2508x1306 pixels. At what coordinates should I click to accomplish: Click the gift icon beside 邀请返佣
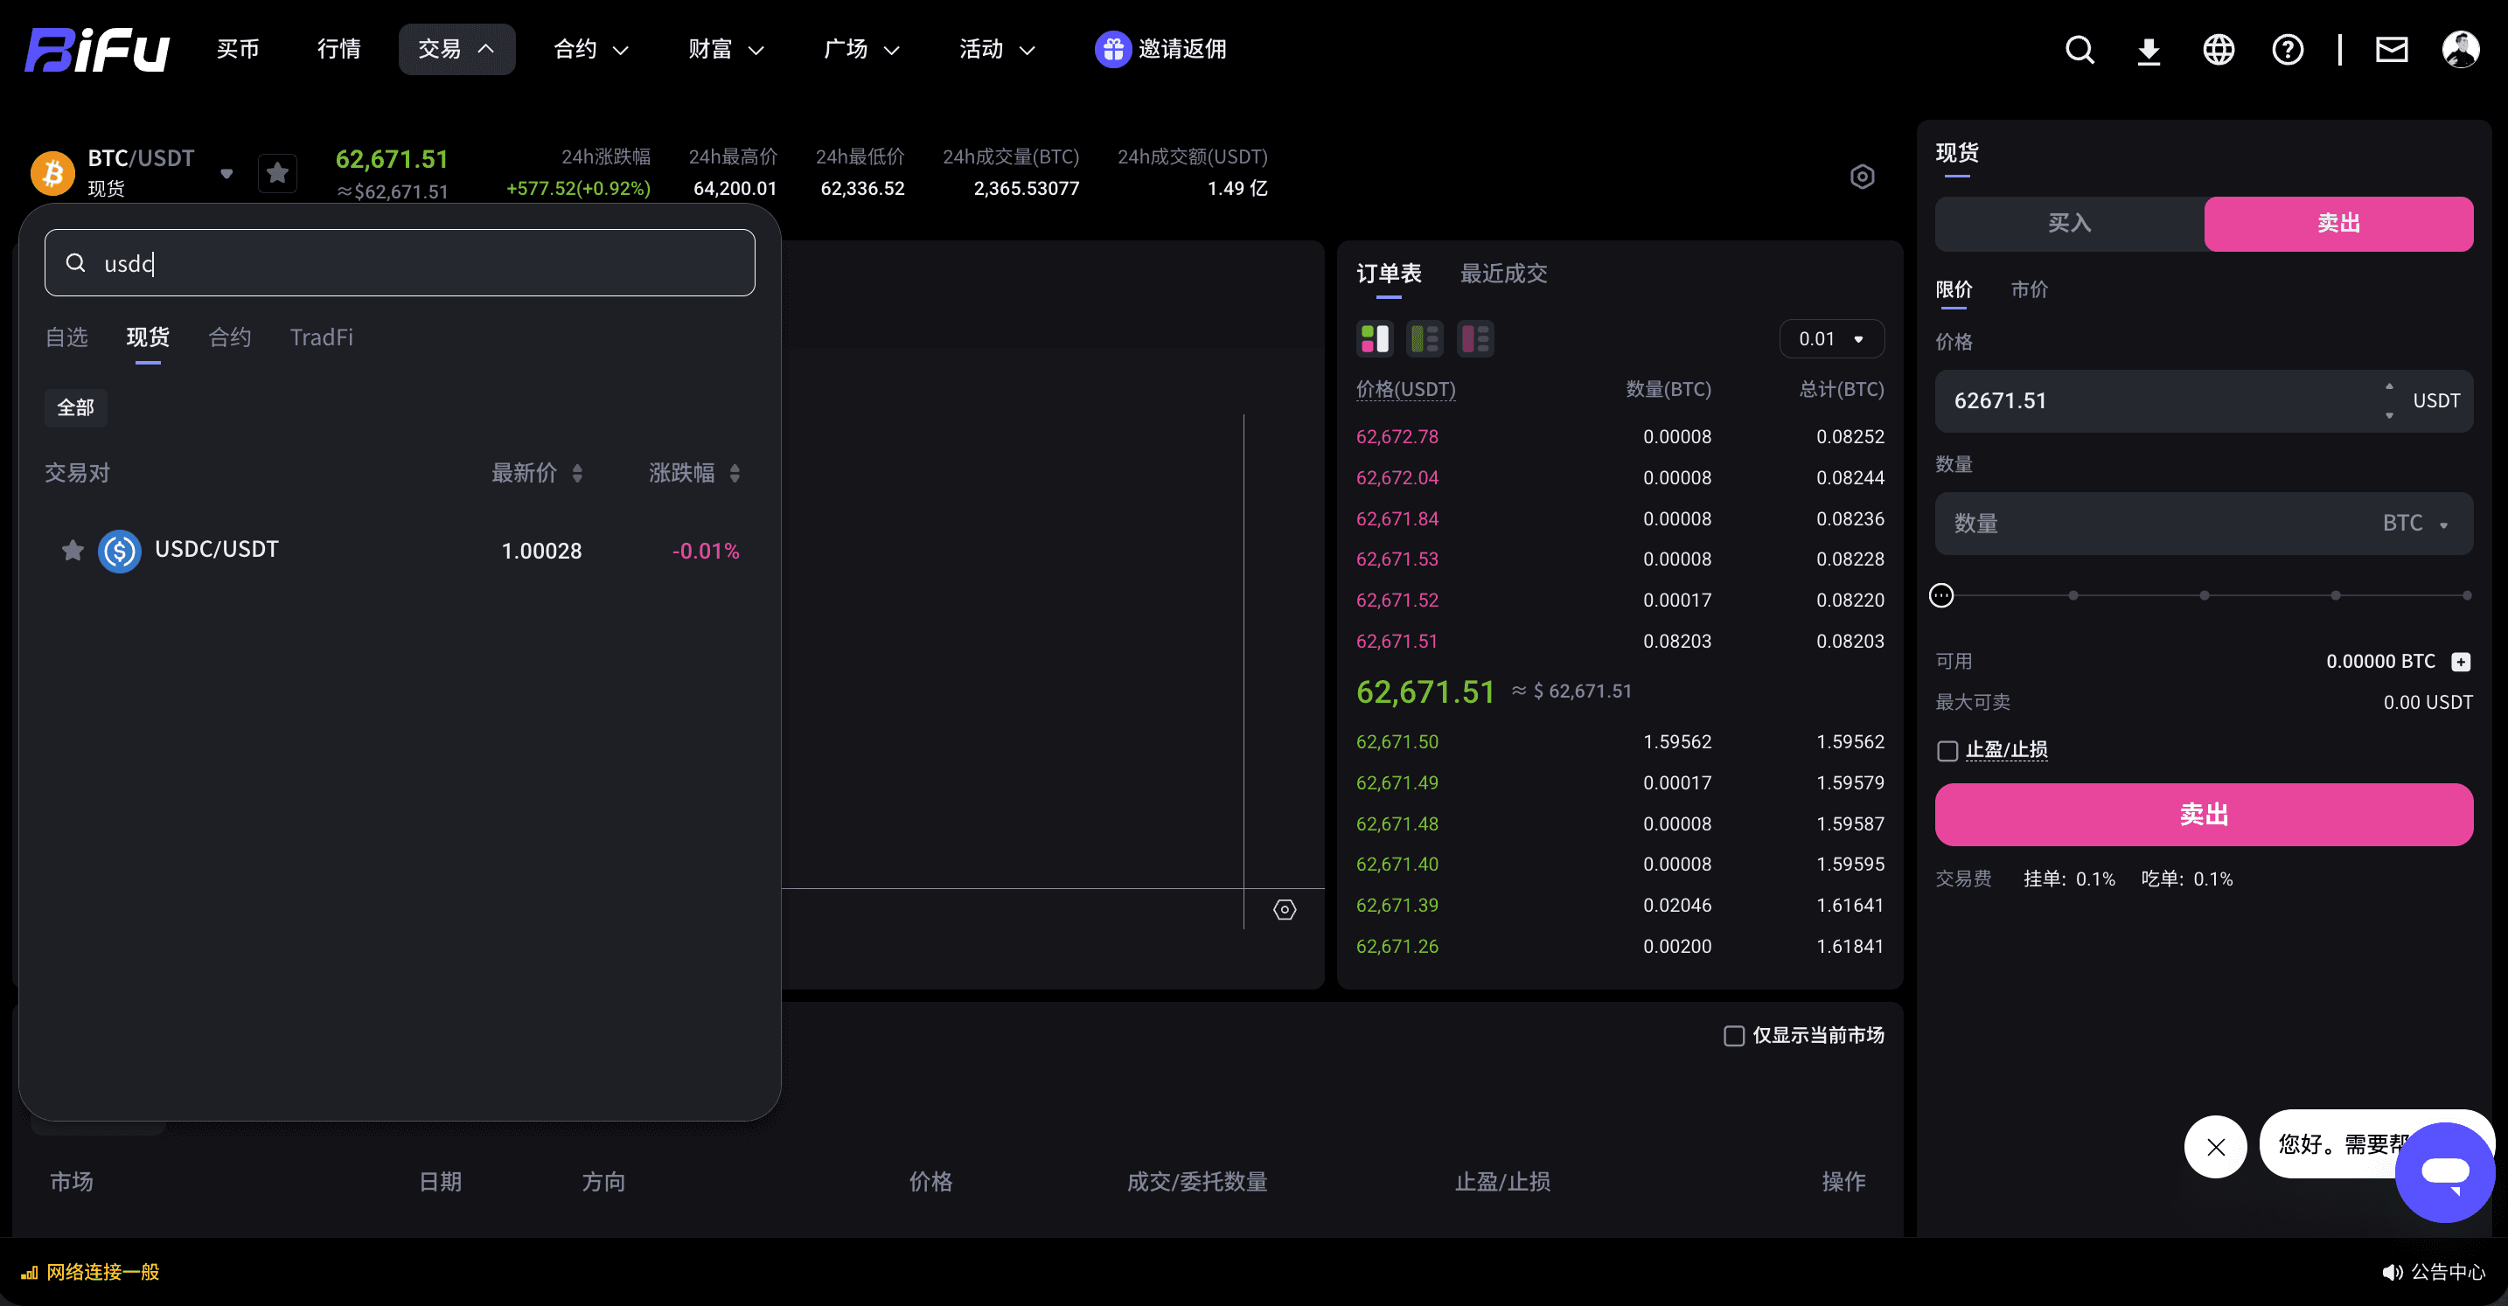pyautogui.click(x=1113, y=49)
